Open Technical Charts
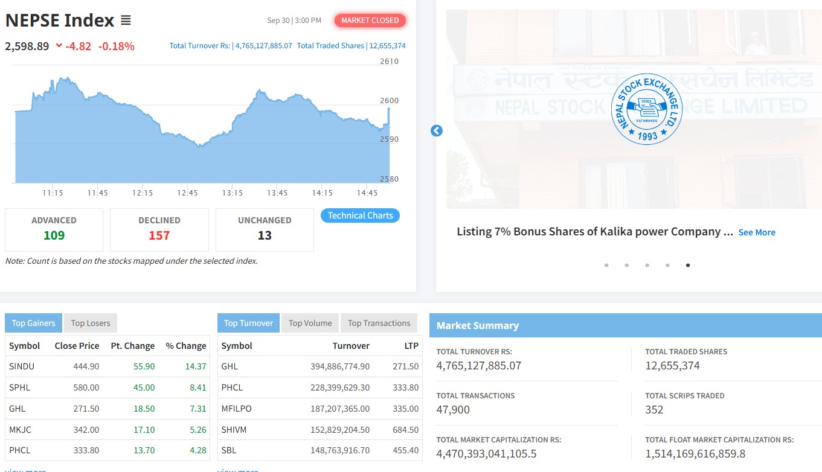Screen dimensions: 822x472 [x=360, y=215]
